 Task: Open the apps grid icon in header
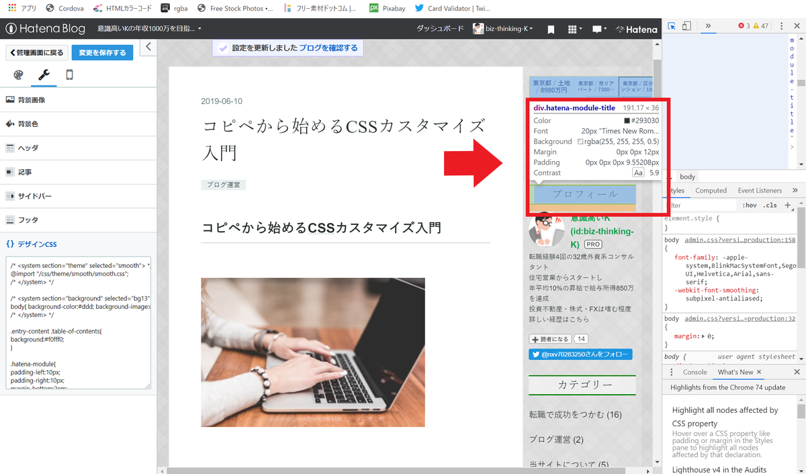573,28
